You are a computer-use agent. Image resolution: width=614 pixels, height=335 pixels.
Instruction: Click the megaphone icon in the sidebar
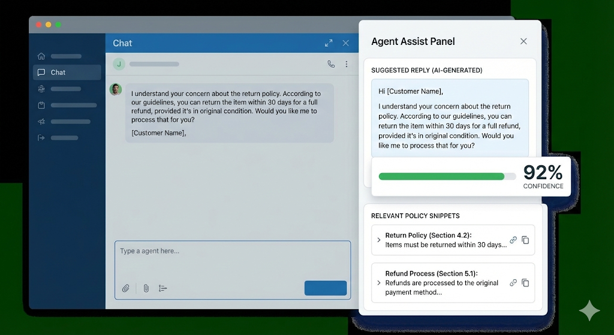41,122
